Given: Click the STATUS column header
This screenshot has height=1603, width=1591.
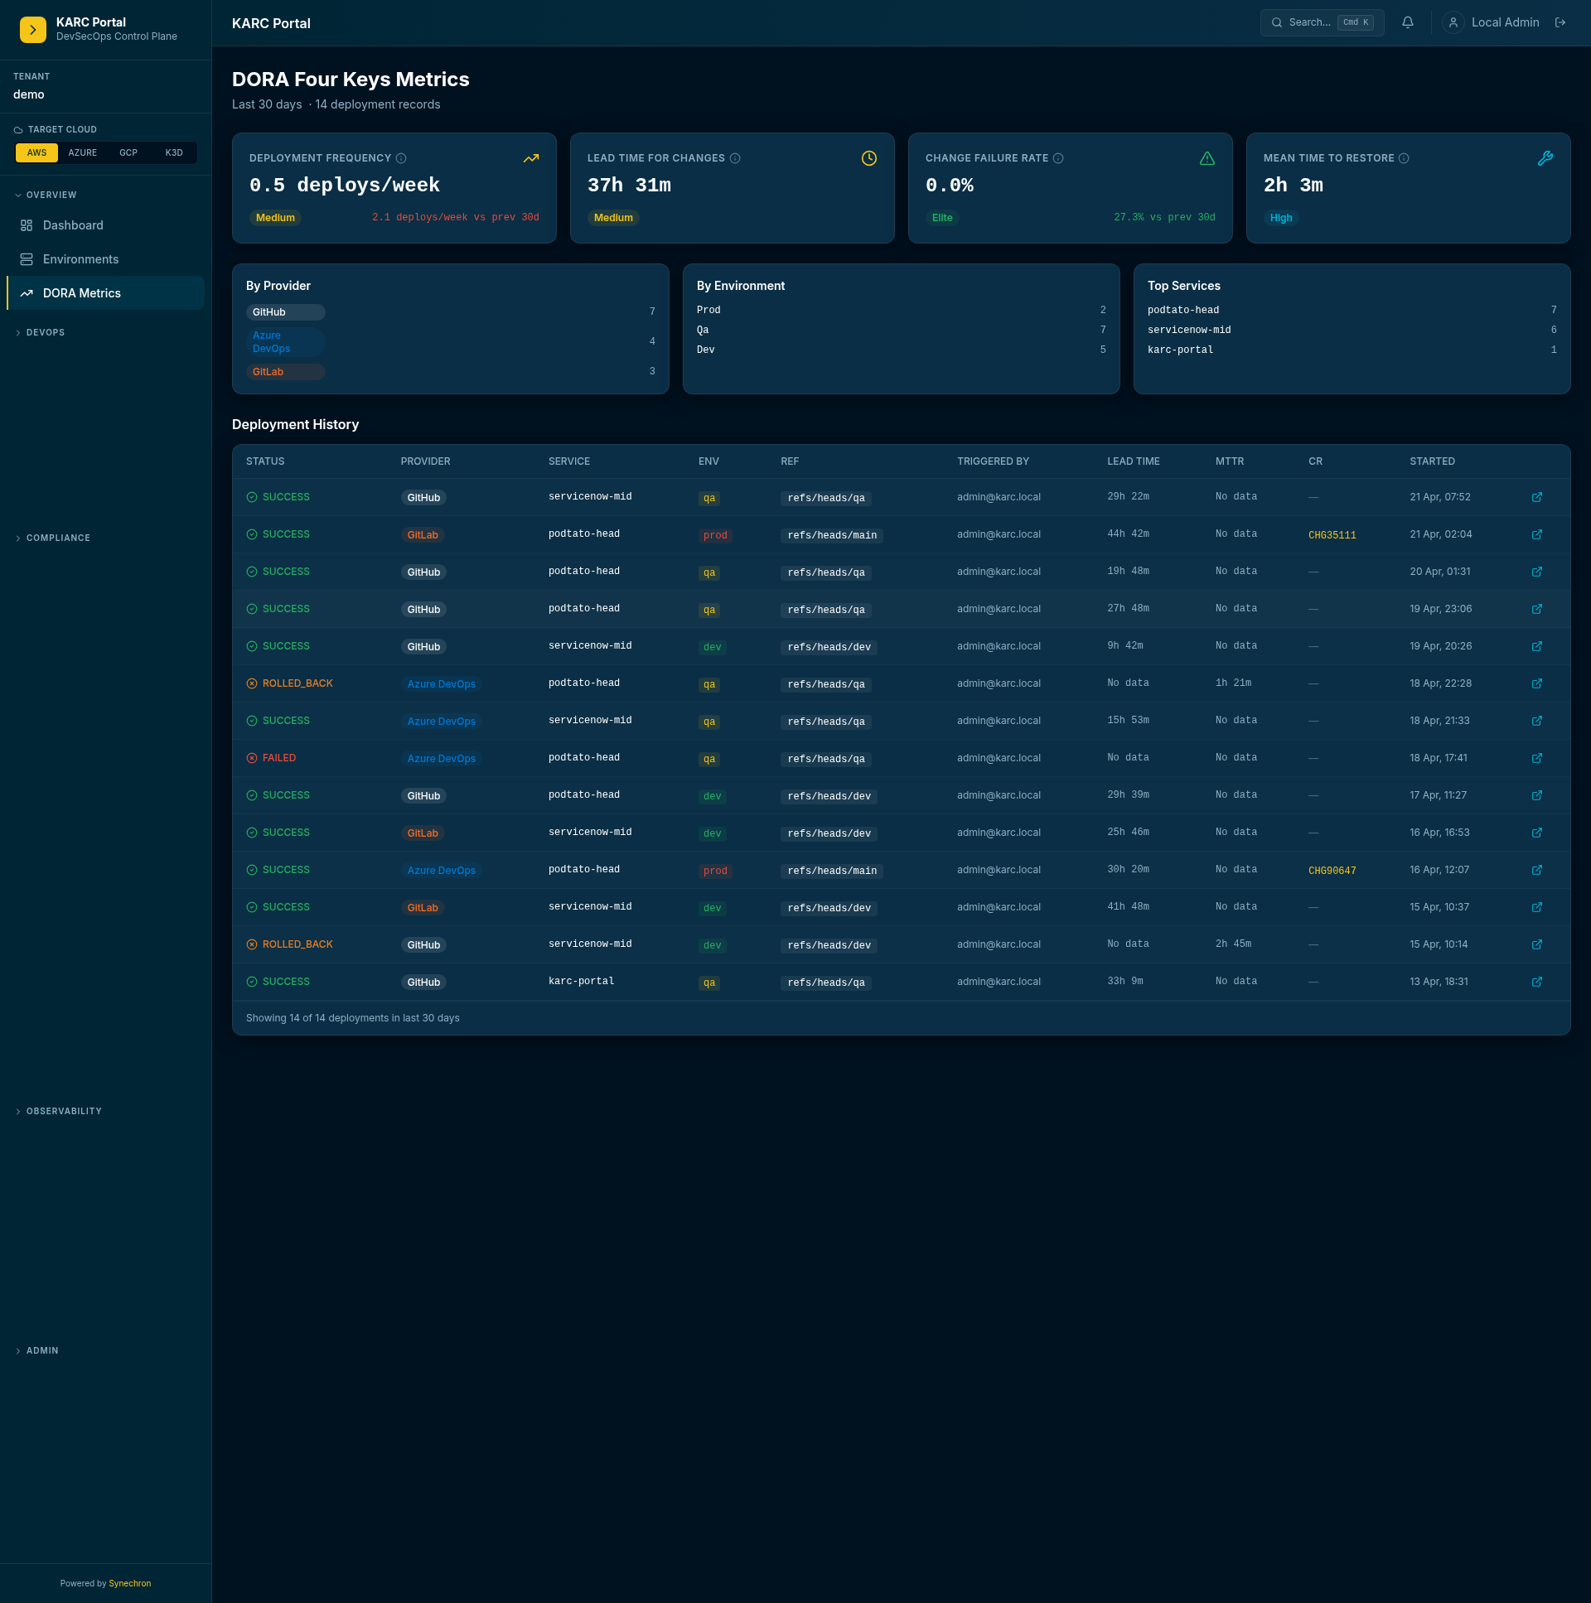Looking at the screenshot, I should point(264,462).
